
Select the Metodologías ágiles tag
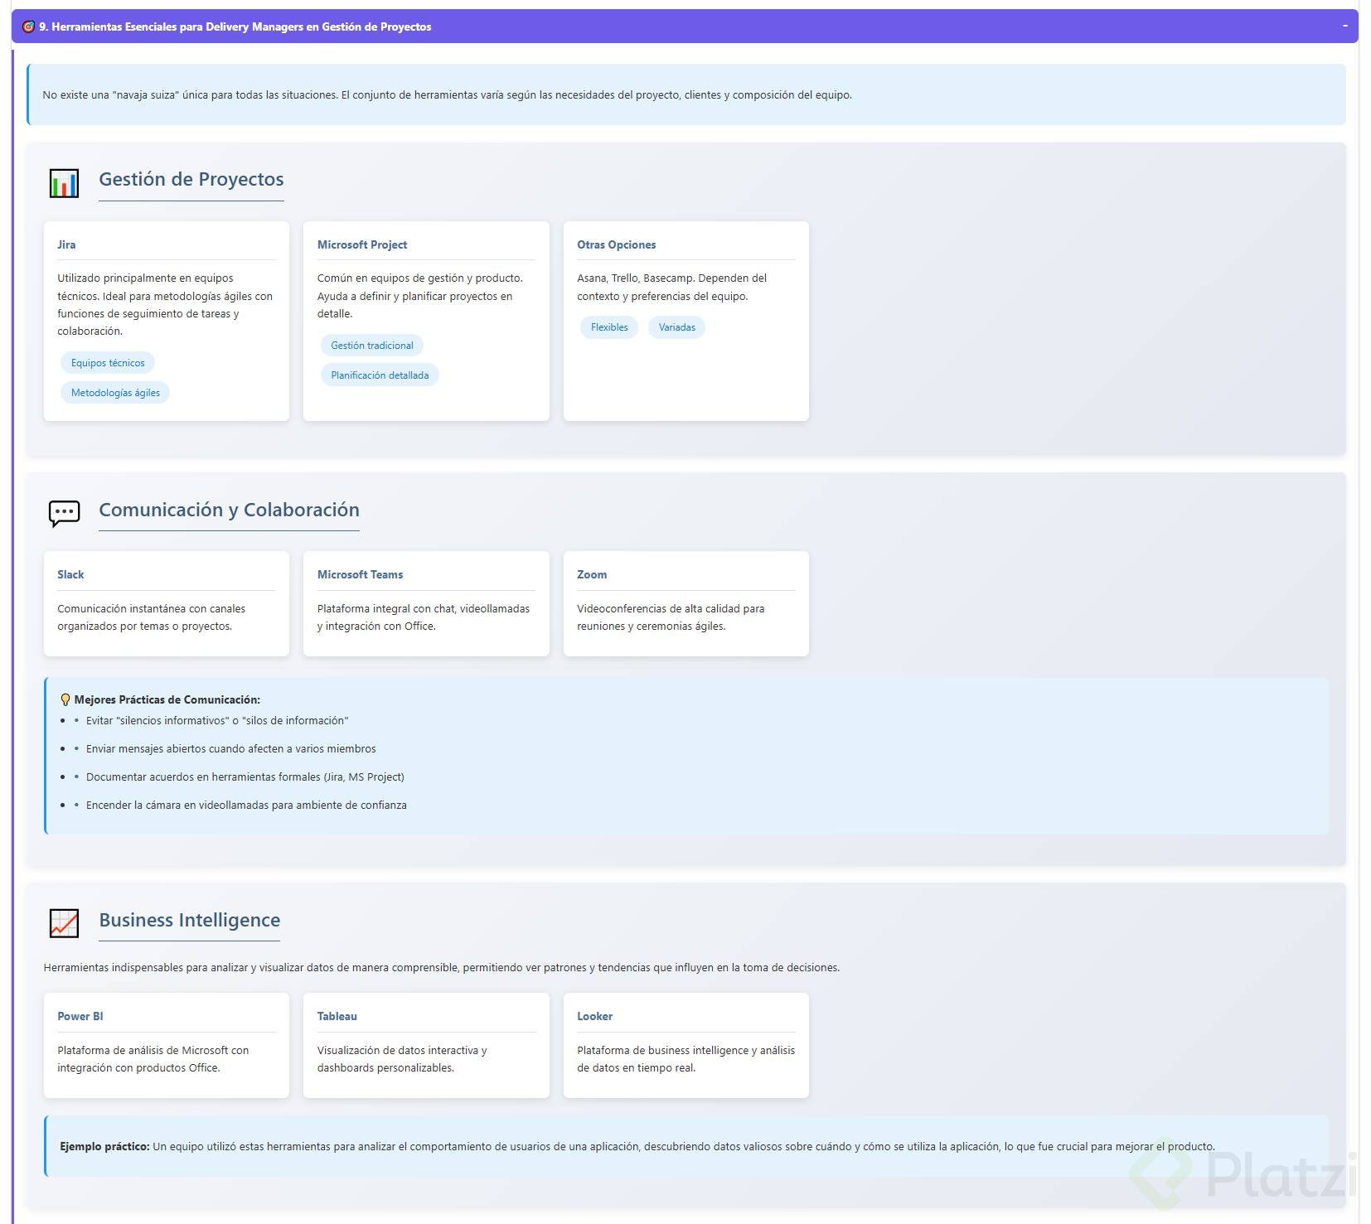(115, 393)
